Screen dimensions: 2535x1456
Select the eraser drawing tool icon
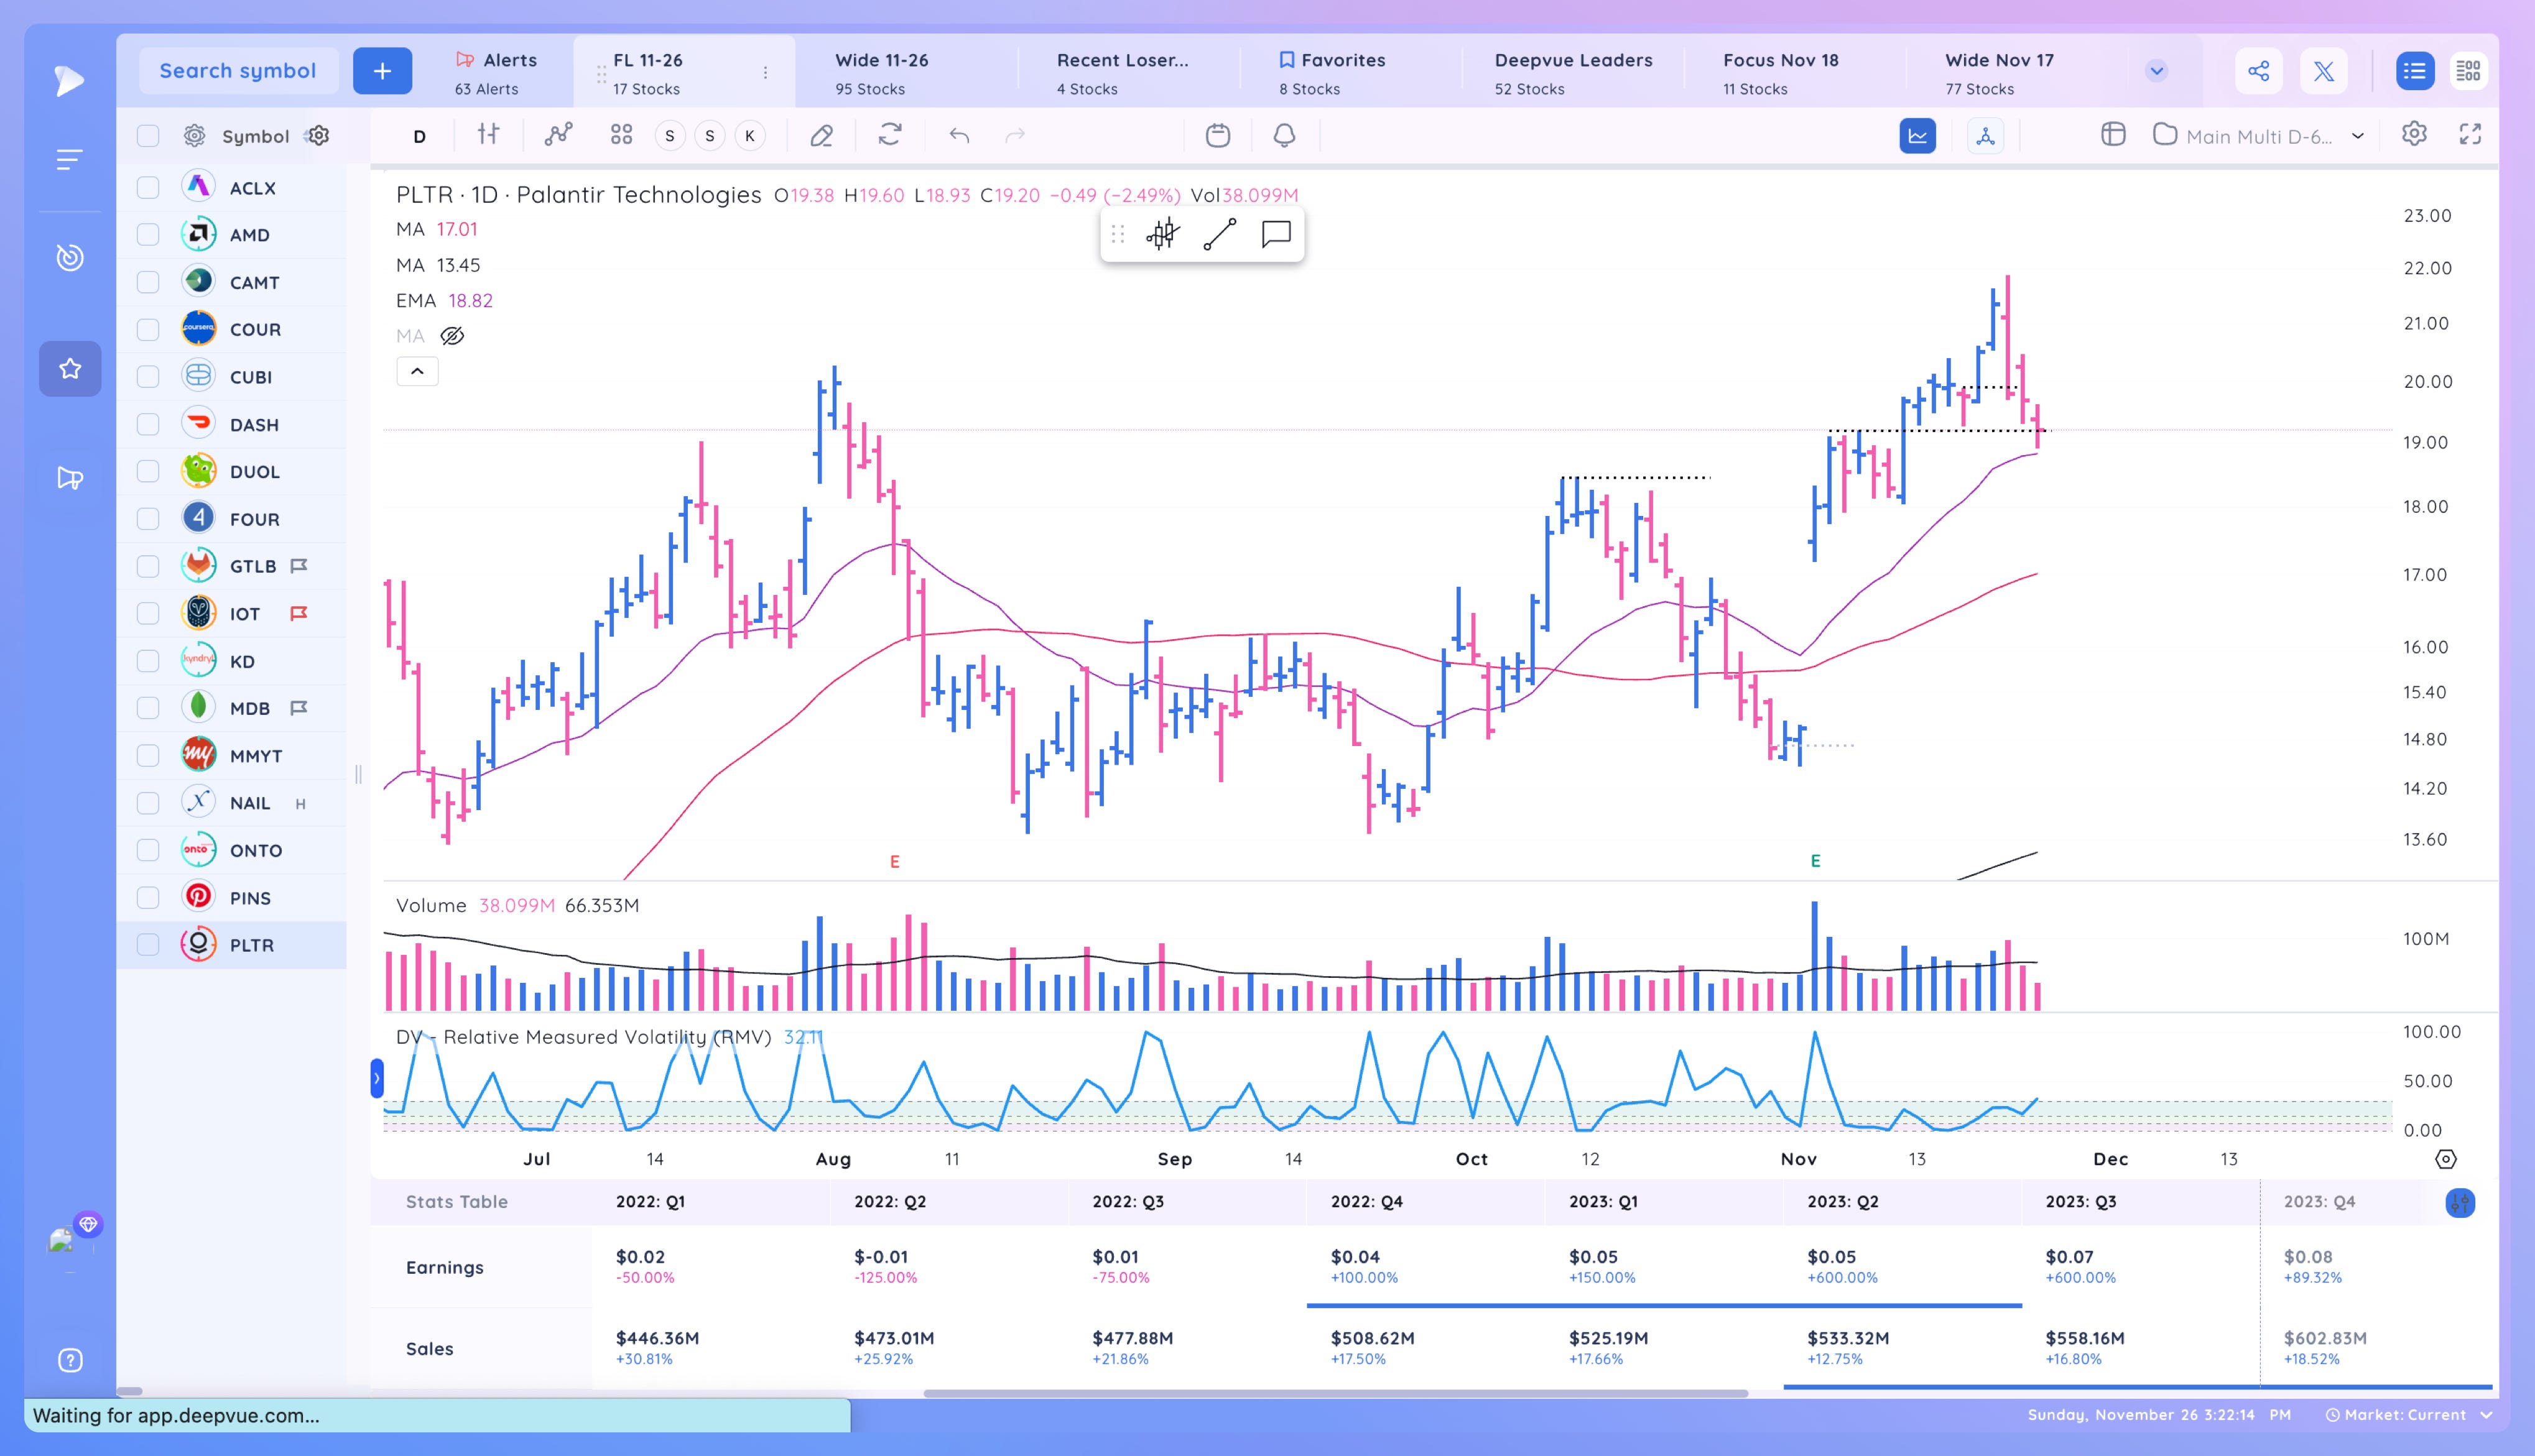822,135
